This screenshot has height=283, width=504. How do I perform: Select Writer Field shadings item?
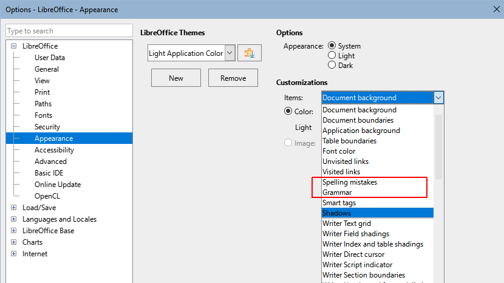(x=378, y=233)
